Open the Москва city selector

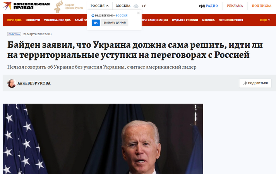[x=123, y=6]
